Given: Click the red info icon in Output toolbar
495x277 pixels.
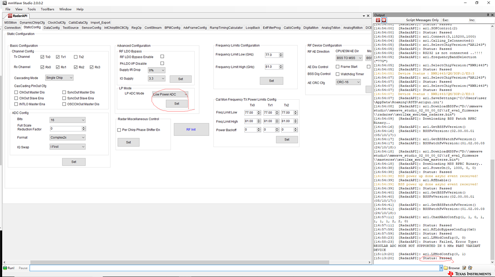Looking at the screenshot, I should coord(384,20).
